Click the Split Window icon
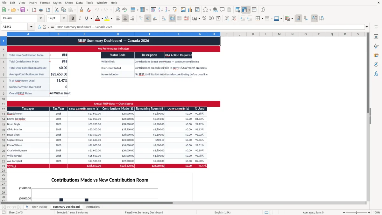 click(254, 10)
